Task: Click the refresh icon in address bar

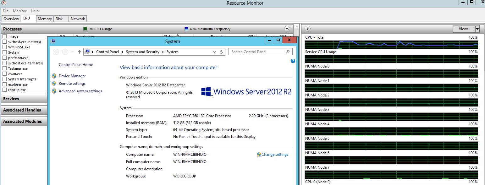Action: [x=221, y=52]
